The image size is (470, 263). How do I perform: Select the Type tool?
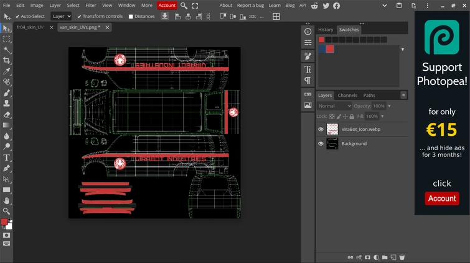[7, 158]
